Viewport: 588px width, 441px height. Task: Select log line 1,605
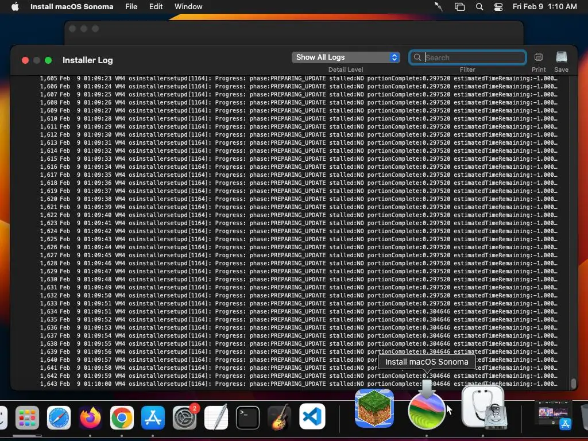(x=299, y=78)
